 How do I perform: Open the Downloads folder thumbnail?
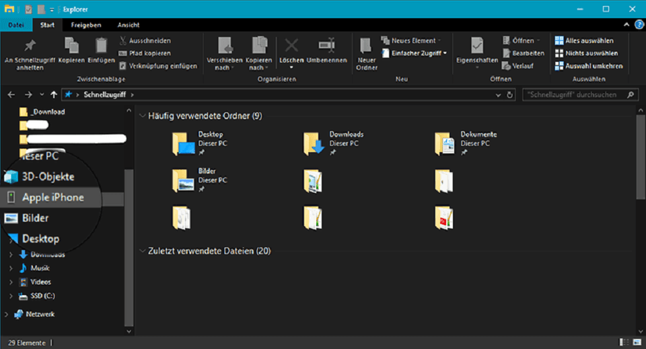[x=314, y=144]
